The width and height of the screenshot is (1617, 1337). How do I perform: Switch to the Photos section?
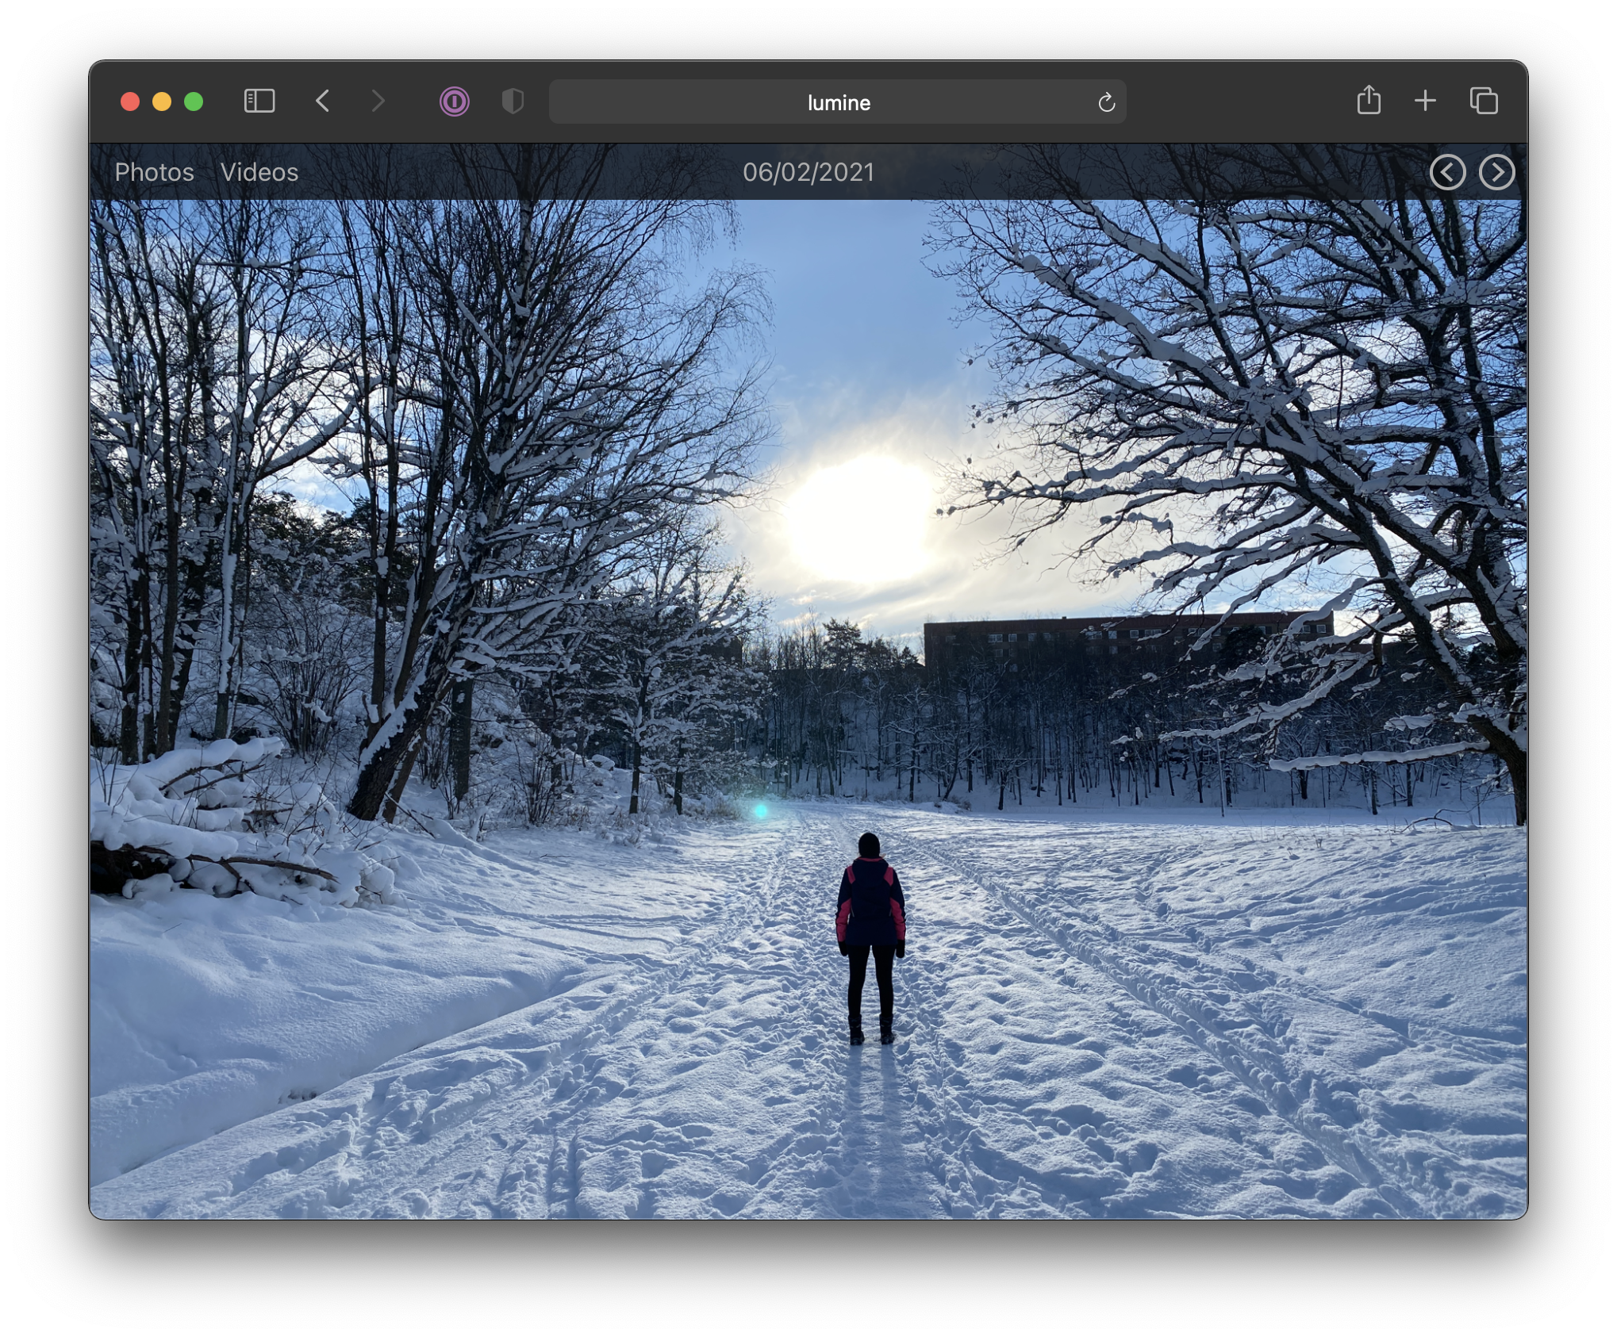154,172
